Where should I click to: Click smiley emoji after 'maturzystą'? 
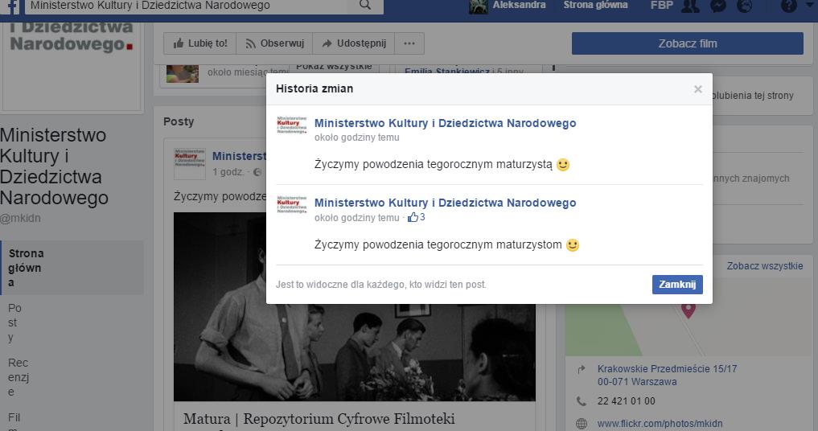pyautogui.click(x=563, y=165)
